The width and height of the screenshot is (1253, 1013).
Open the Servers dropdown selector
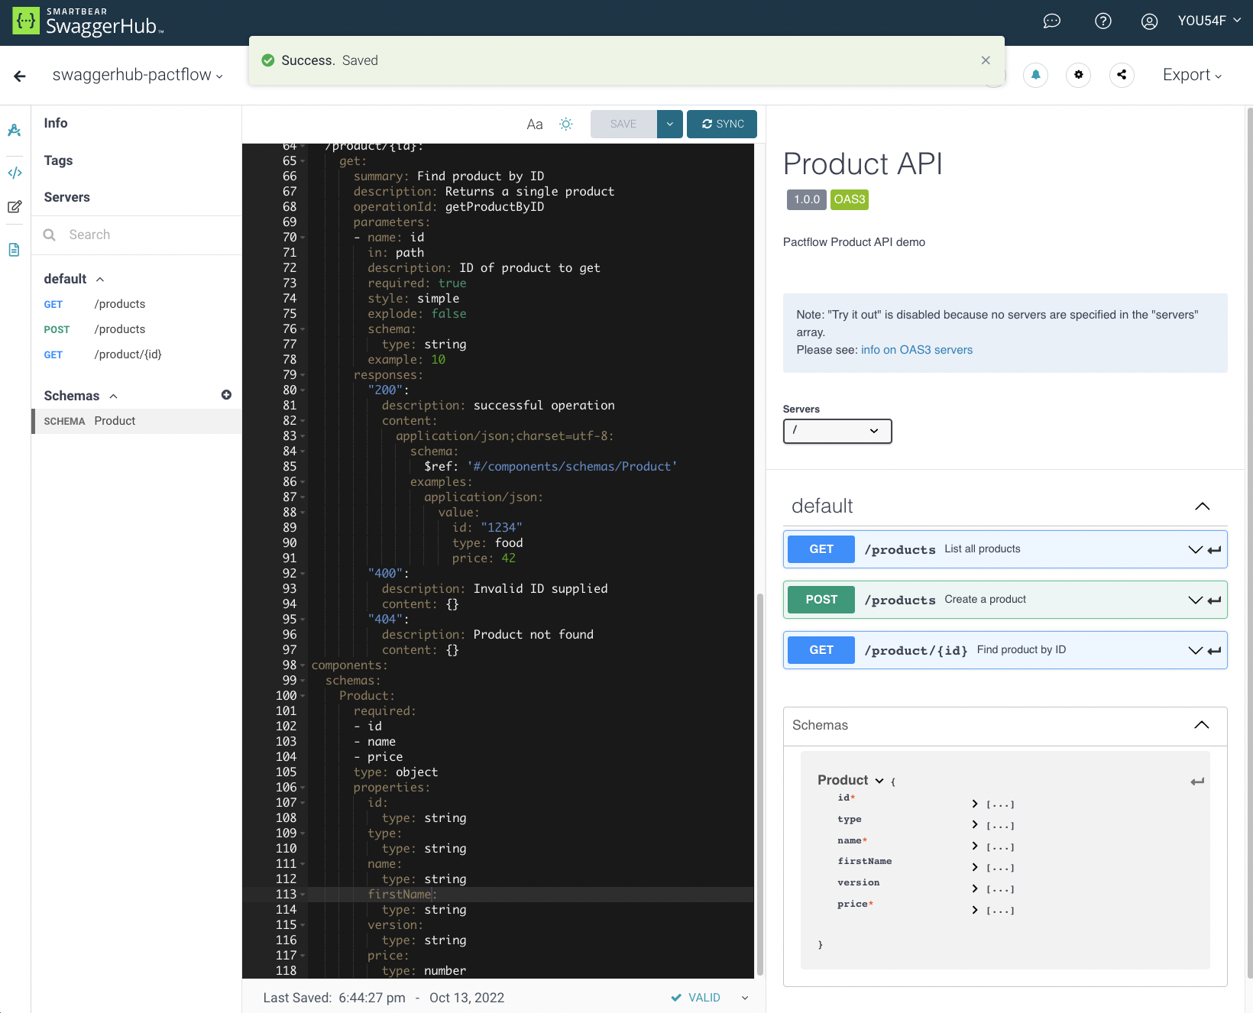(837, 431)
